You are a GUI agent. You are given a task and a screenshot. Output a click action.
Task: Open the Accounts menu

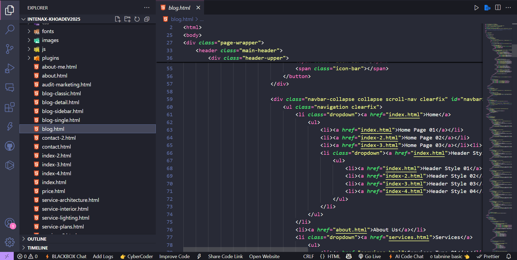[x=10, y=223]
